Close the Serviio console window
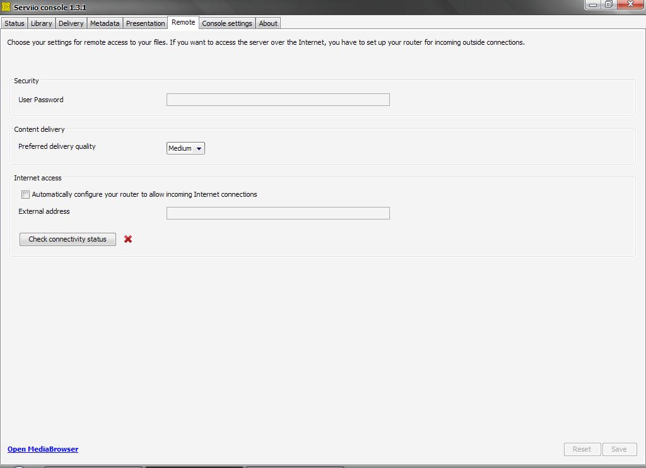 (630, 4)
